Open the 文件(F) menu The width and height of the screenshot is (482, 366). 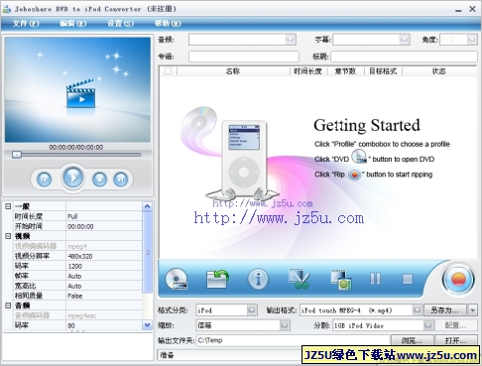(x=26, y=24)
